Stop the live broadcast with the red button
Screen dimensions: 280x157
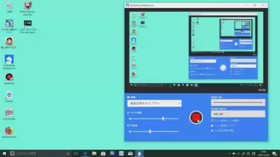point(196,117)
